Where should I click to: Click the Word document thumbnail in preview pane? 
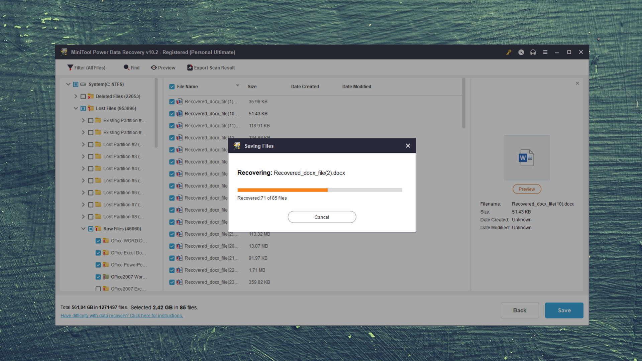tap(527, 158)
